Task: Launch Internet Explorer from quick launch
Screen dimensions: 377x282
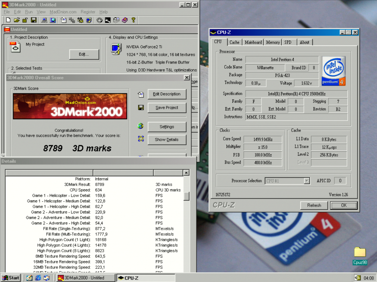Action: click(x=38, y=278)
